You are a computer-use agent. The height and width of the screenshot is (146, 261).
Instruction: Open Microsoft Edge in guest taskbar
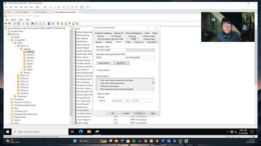click(81, 132)
